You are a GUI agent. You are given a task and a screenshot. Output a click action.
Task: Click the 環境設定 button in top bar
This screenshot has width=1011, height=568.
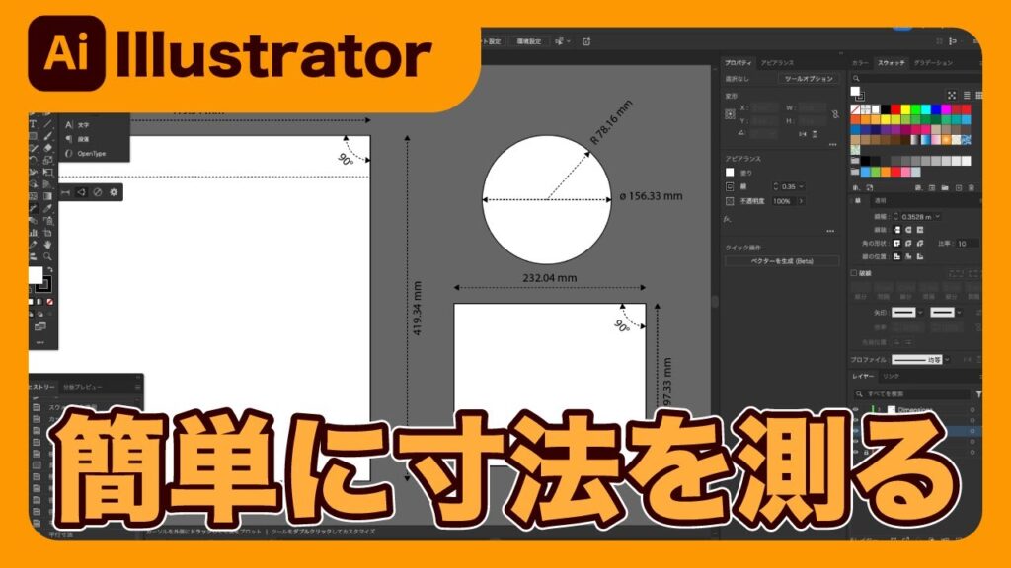tap(529, 41)
